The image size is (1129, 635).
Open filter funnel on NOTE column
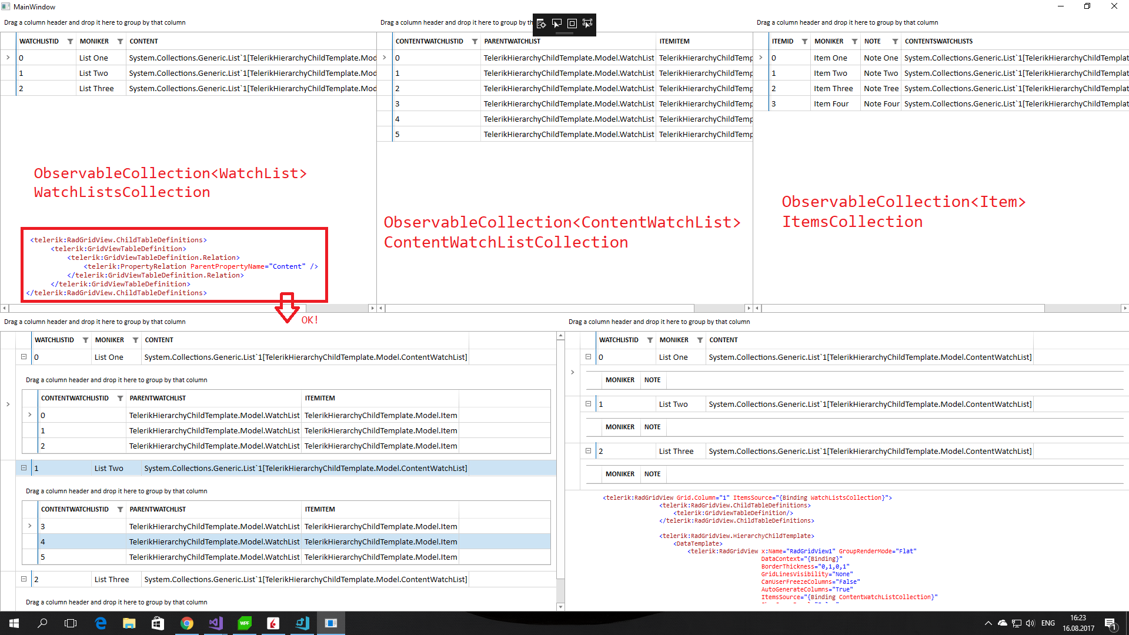point(894,41)
